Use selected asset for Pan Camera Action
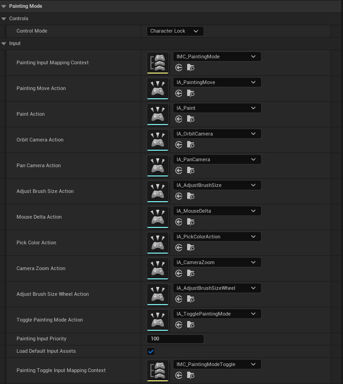This screenshot has height=384, width=343. click(179, 170)
